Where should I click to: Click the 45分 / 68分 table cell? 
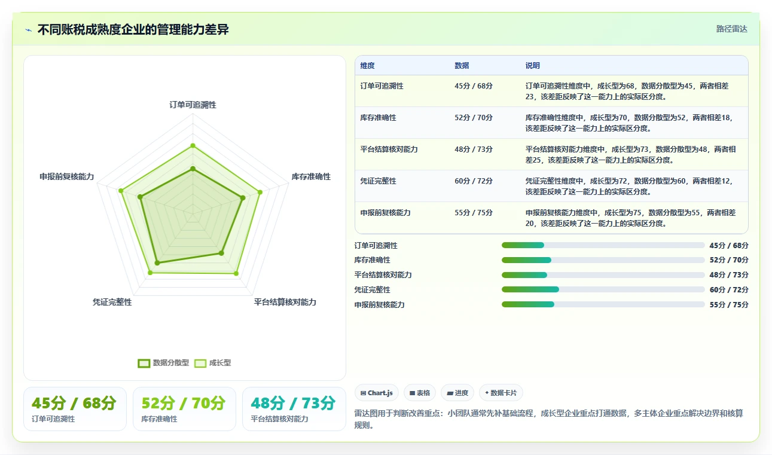474,86
